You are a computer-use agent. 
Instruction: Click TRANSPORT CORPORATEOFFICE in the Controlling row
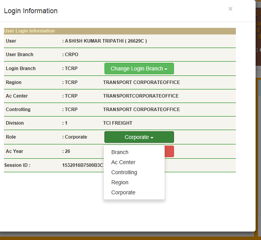pos(142,110)
